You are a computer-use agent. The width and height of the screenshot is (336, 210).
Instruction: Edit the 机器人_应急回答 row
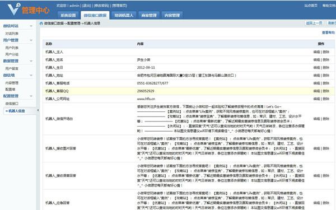pos(316,203)
